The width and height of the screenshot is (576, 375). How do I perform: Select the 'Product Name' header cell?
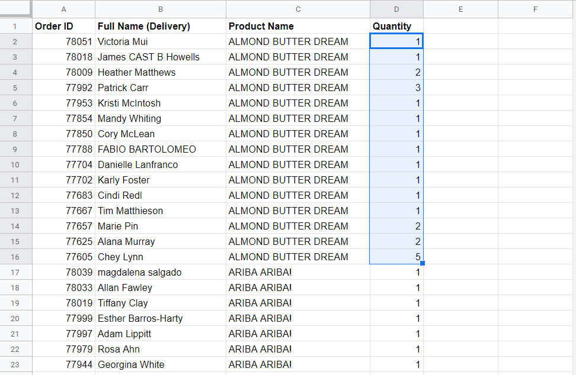[x=297, y=26]
